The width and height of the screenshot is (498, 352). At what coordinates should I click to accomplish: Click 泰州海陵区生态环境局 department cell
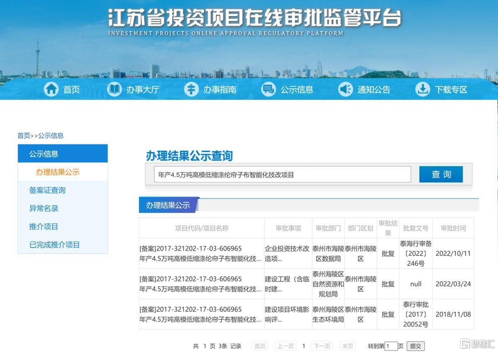328,314
